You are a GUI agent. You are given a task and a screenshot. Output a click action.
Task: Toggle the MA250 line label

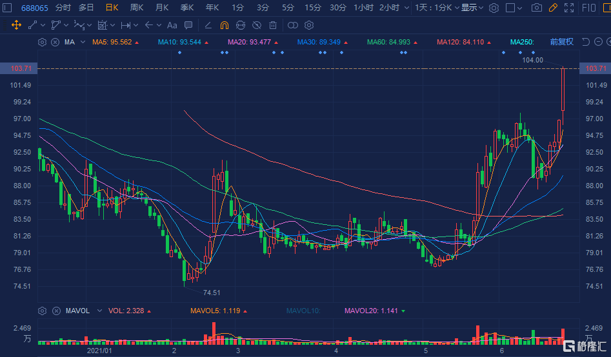coord(522,42)
